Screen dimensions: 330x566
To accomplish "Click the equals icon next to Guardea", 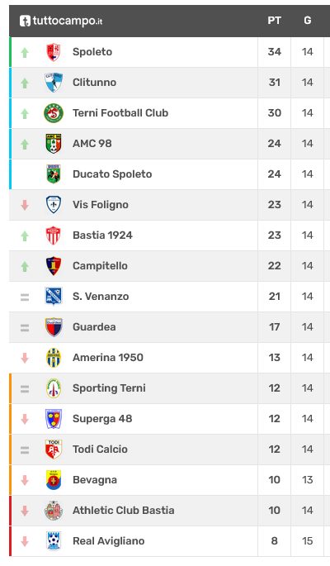I will (25, 328).
